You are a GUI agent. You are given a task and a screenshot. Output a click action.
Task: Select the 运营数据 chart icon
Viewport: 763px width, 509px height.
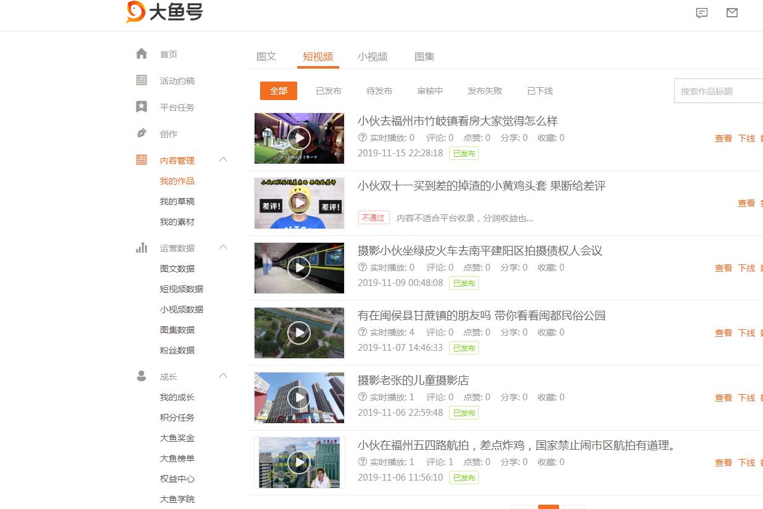141,248
